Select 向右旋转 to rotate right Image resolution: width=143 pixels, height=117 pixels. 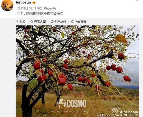[x=79, y=22]
